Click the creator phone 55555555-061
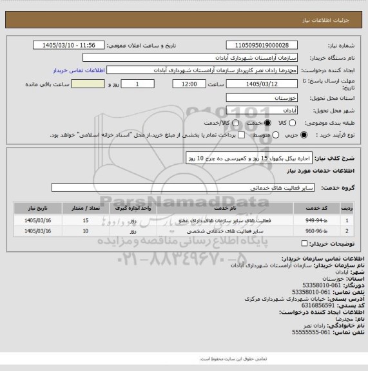This screenshot has width=368, height=371. pos(311,332)
